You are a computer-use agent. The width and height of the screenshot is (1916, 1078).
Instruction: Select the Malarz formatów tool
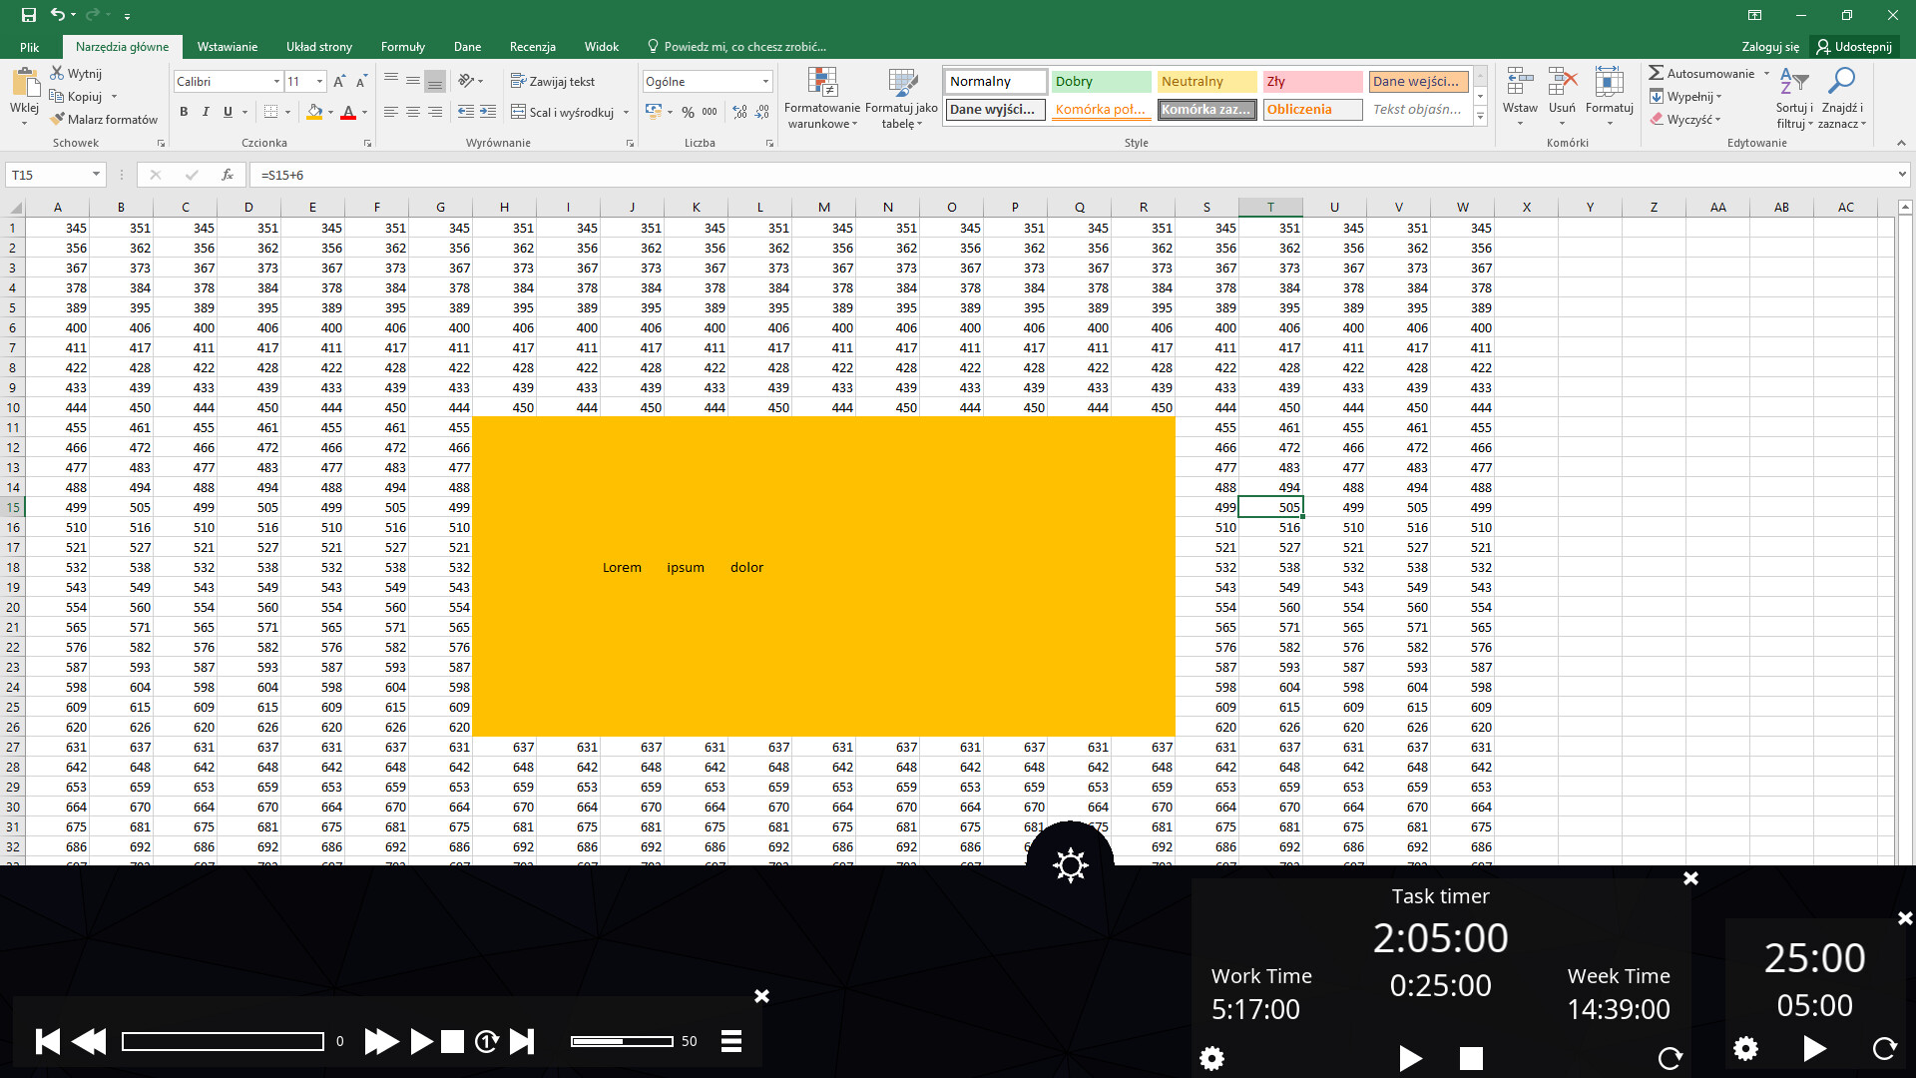104,119
